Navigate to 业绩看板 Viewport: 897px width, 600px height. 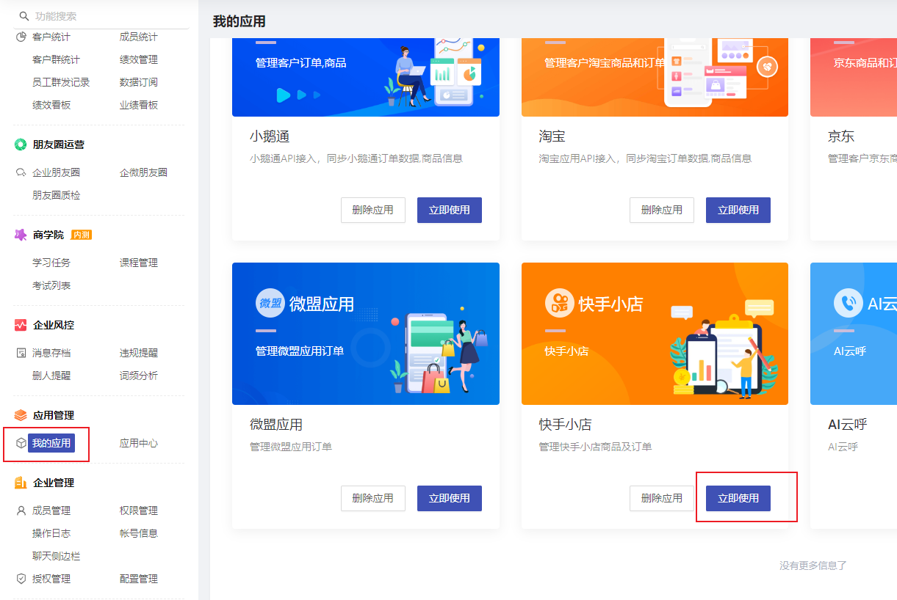tap(139, 105)
